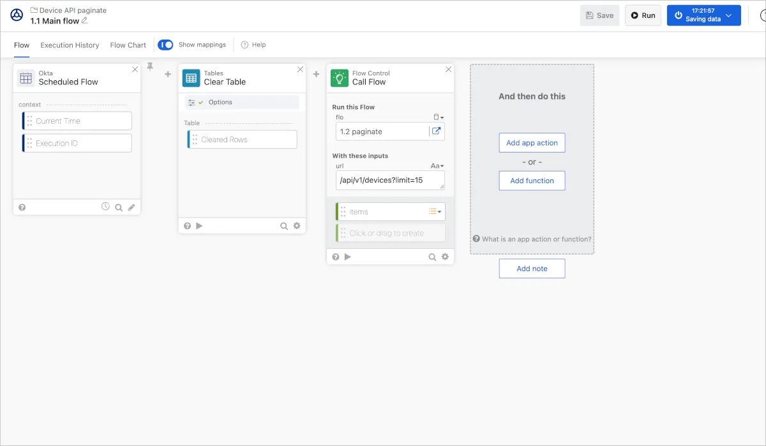
Task: Open the Flow Chart tab
Action: 128,45
